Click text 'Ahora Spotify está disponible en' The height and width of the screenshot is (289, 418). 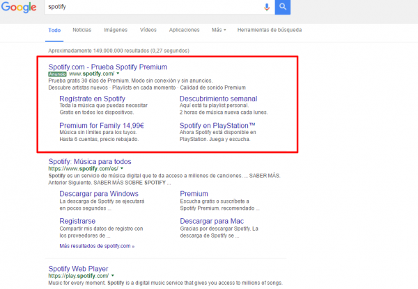(217, 133)
